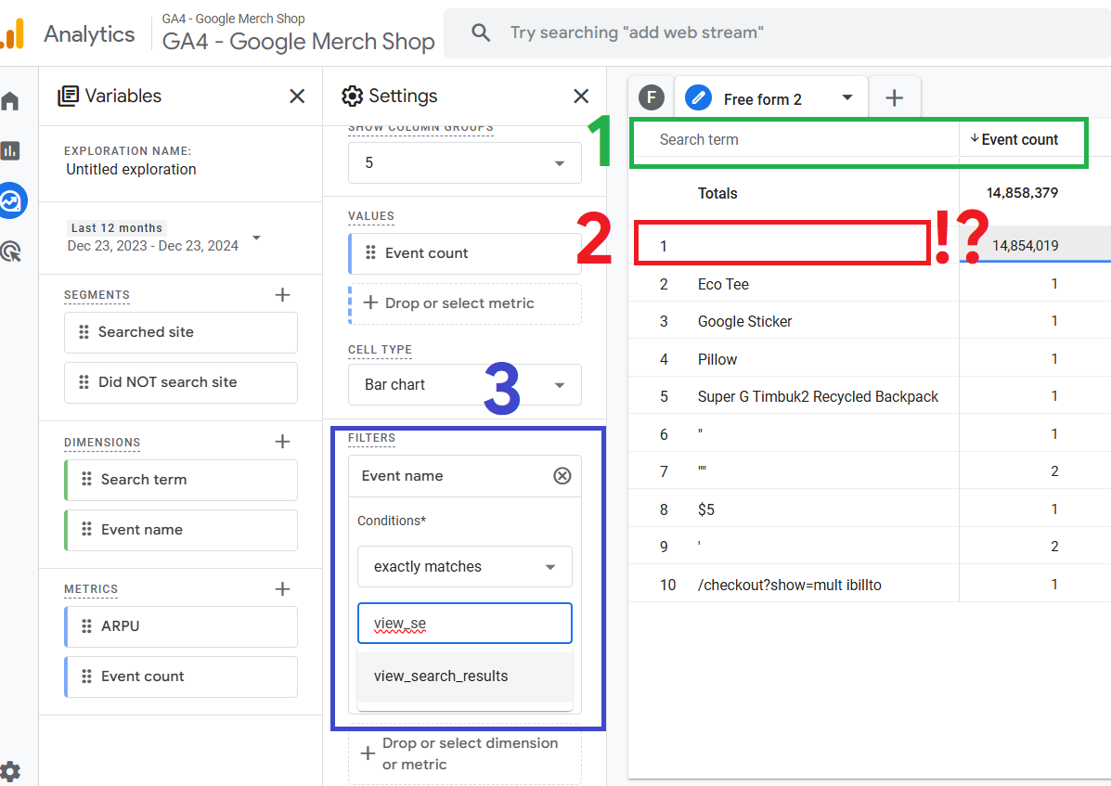Open the Reports bar chart icon
1111x786 pixels.
point(10,150)
